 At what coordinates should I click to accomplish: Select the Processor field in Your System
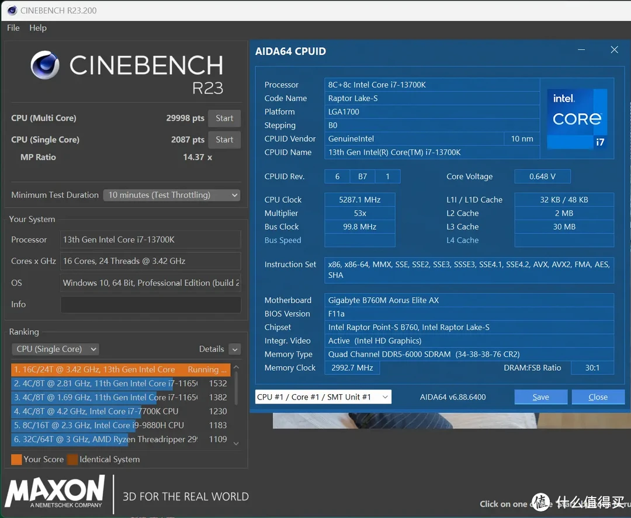pos(151,239)
